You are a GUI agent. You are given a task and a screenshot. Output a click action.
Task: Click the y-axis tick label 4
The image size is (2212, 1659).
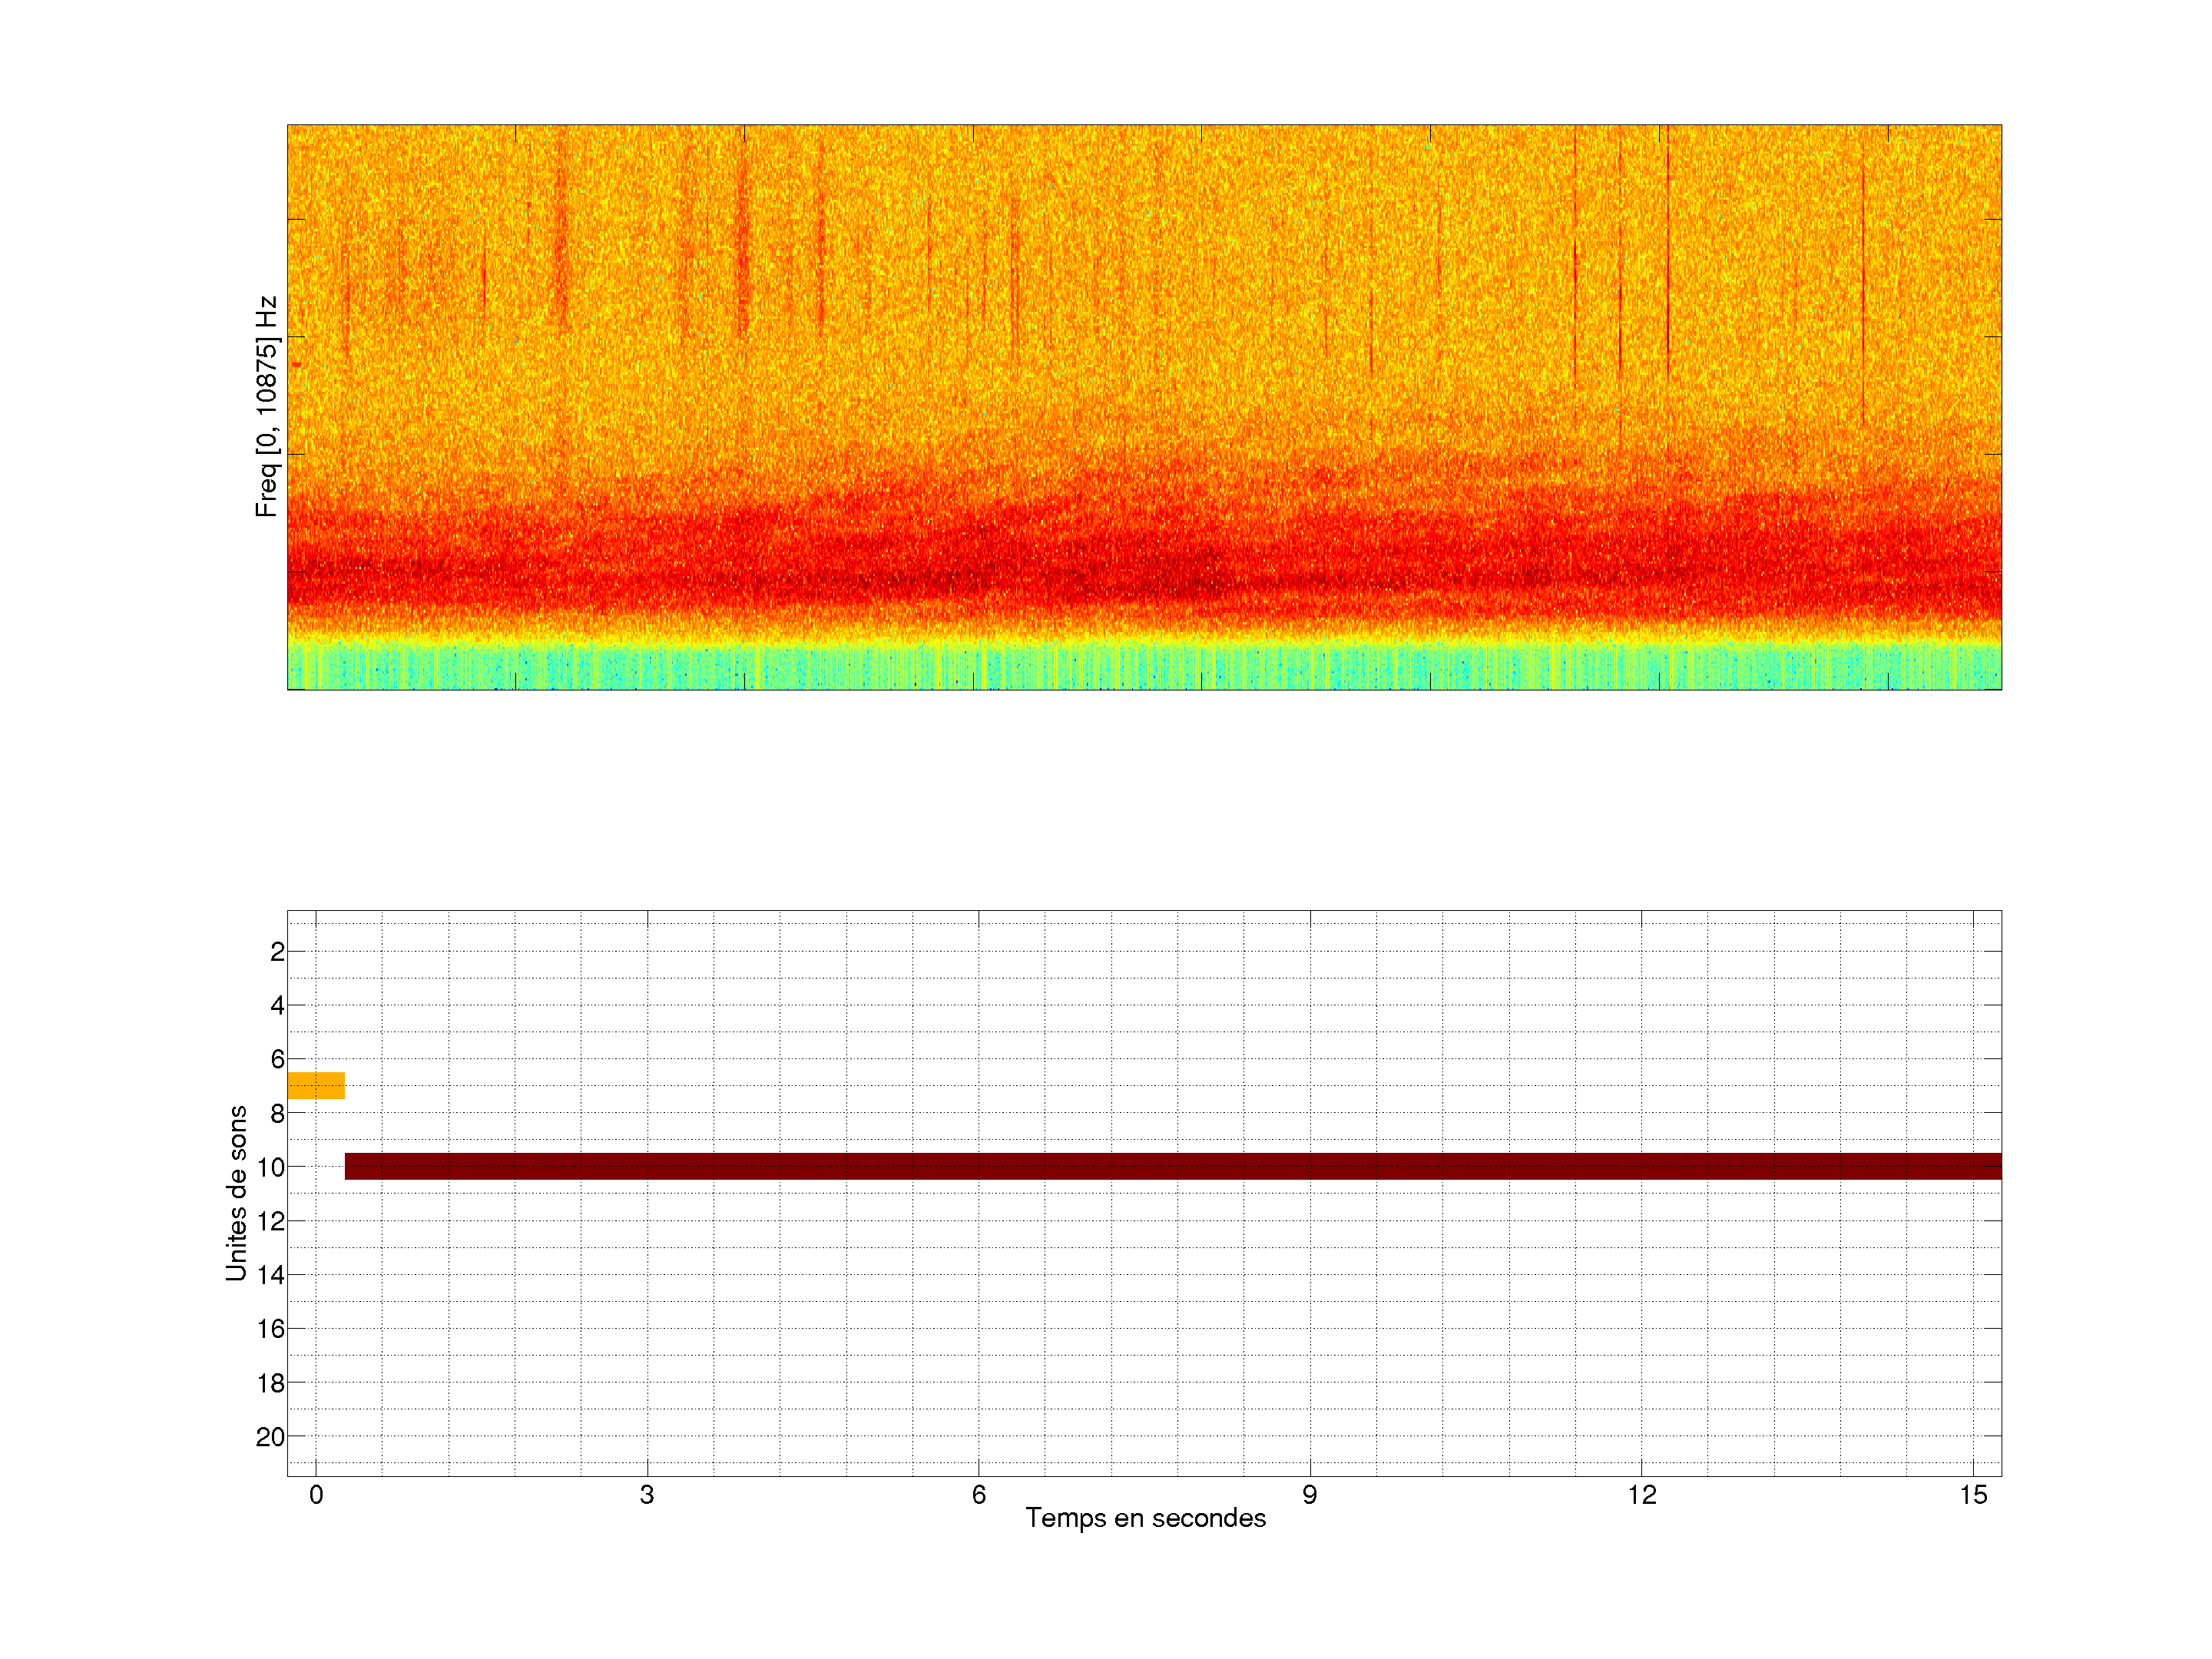coord(277,1006)
